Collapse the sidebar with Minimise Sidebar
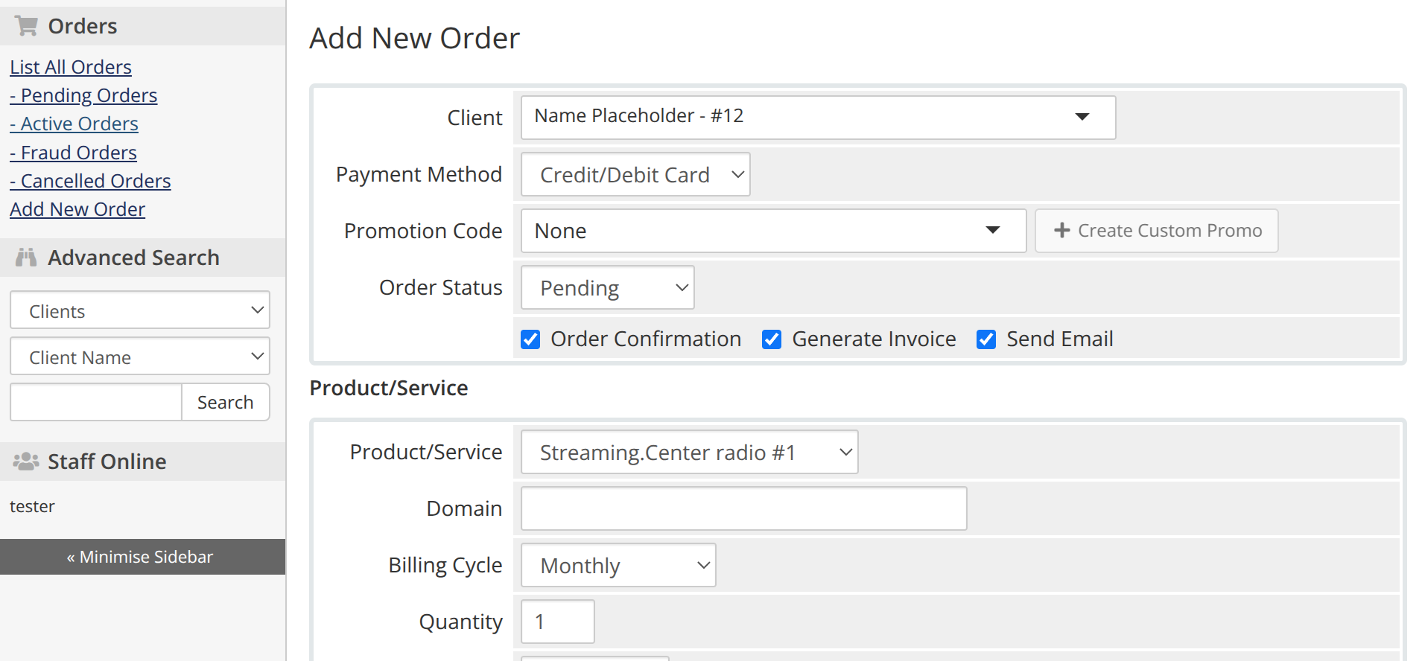Viewport: 1422px width, 661px height. pyautogui.click(x=142, y=557)
